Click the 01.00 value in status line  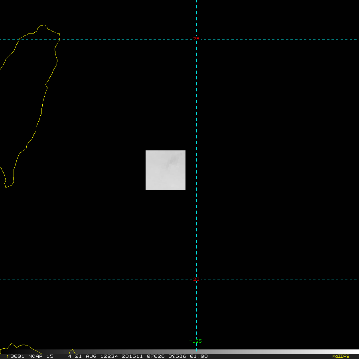point(199,356)
